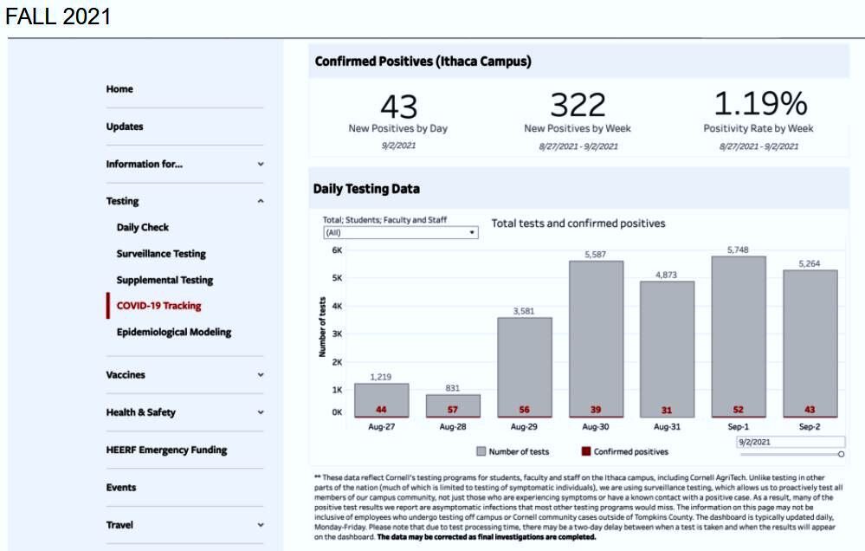The width and height of the screenshot is (865, 551).
Task: Open the Events sidebar link
Action: tap(121, 488)
